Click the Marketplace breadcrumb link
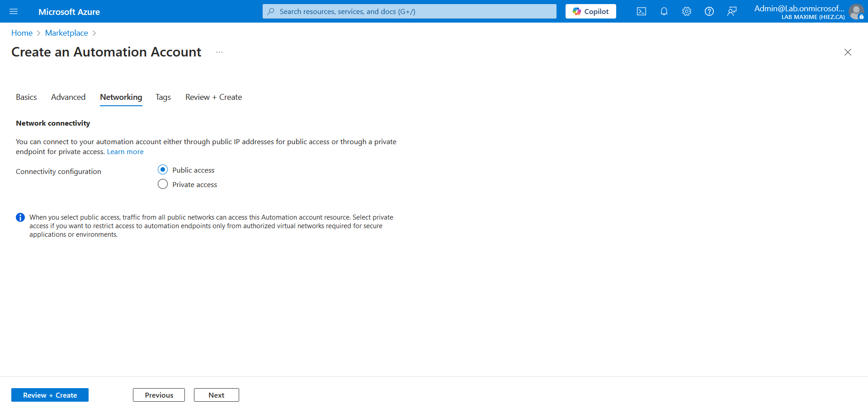This screenshot has height=413, width=868. [x=66, y=33]
